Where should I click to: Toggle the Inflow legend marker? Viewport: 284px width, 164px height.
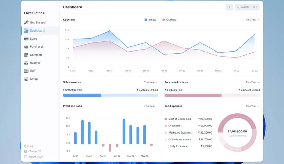[146, 20]
